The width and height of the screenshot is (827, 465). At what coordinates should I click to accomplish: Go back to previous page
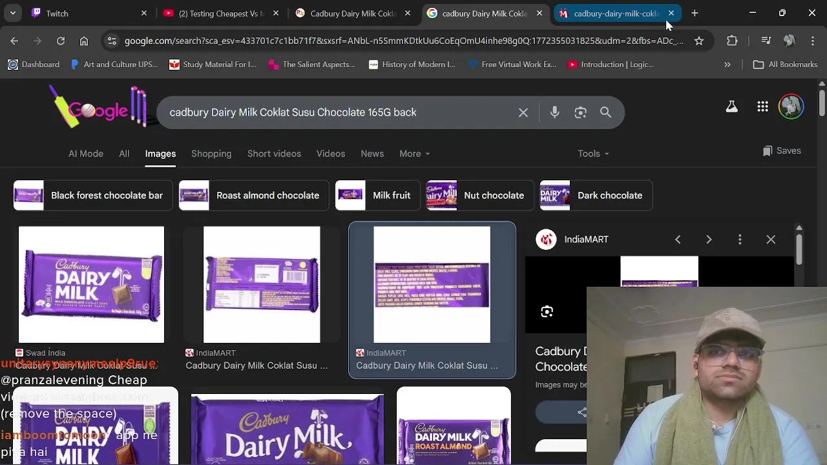pos(14,41)
